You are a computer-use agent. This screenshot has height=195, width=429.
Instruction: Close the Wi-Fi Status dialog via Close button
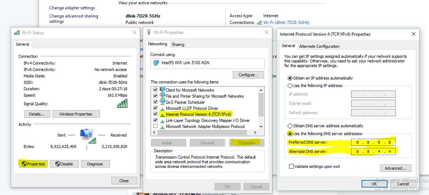tap(124, 181)
